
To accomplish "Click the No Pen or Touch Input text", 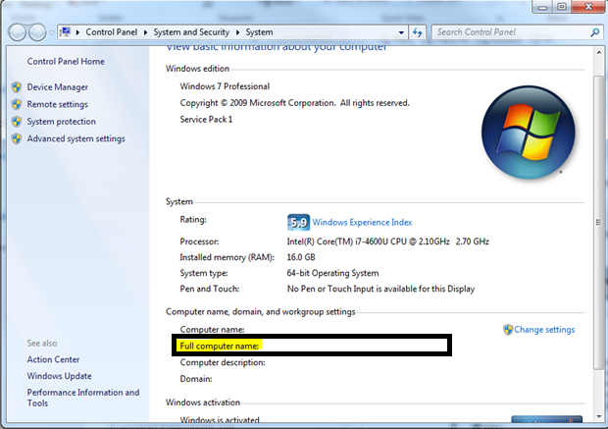I will point(380,289).
